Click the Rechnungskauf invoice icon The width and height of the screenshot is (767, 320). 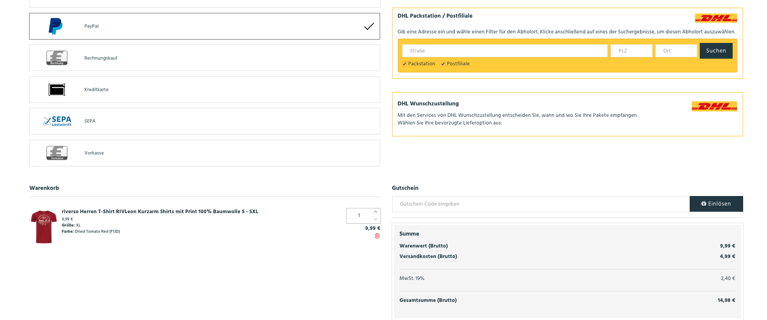click(57, 58)
